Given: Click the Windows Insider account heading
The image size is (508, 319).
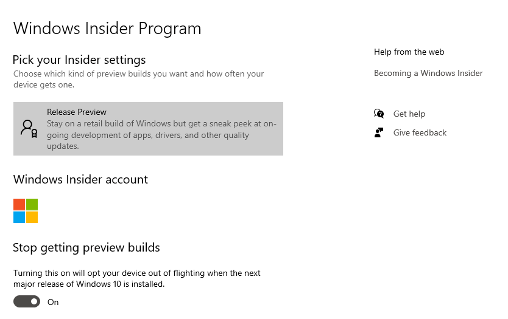Looking at the screenshot, I should pos(80,179).
